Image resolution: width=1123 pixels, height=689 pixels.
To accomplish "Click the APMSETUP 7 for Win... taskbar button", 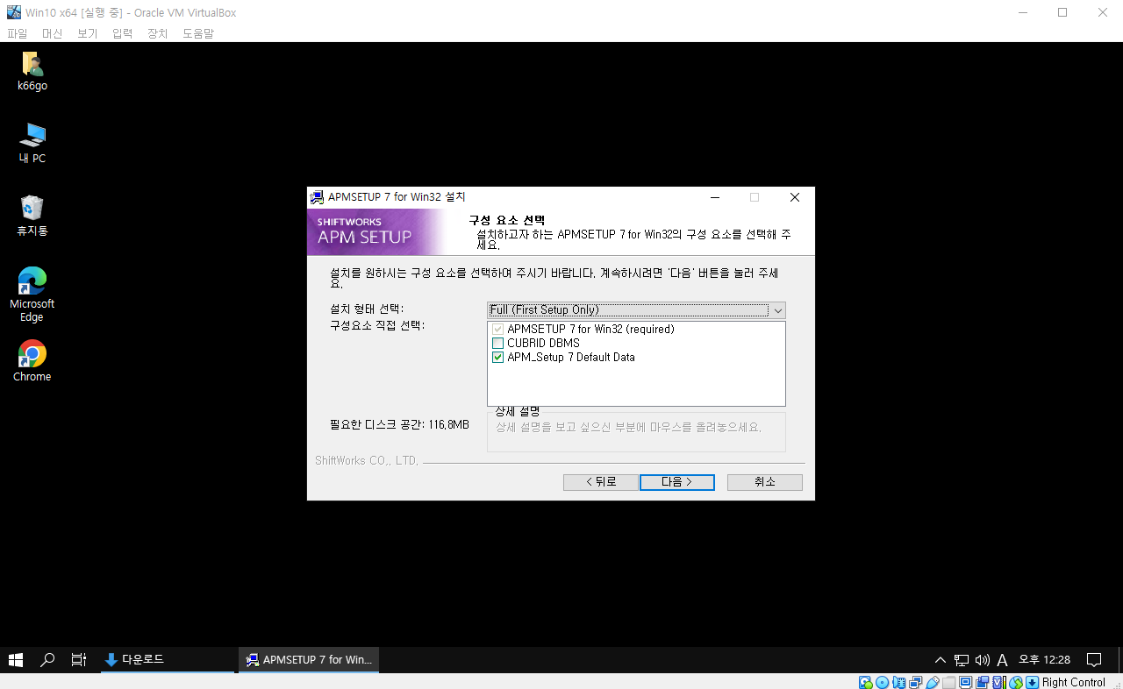I will [309, 660].
